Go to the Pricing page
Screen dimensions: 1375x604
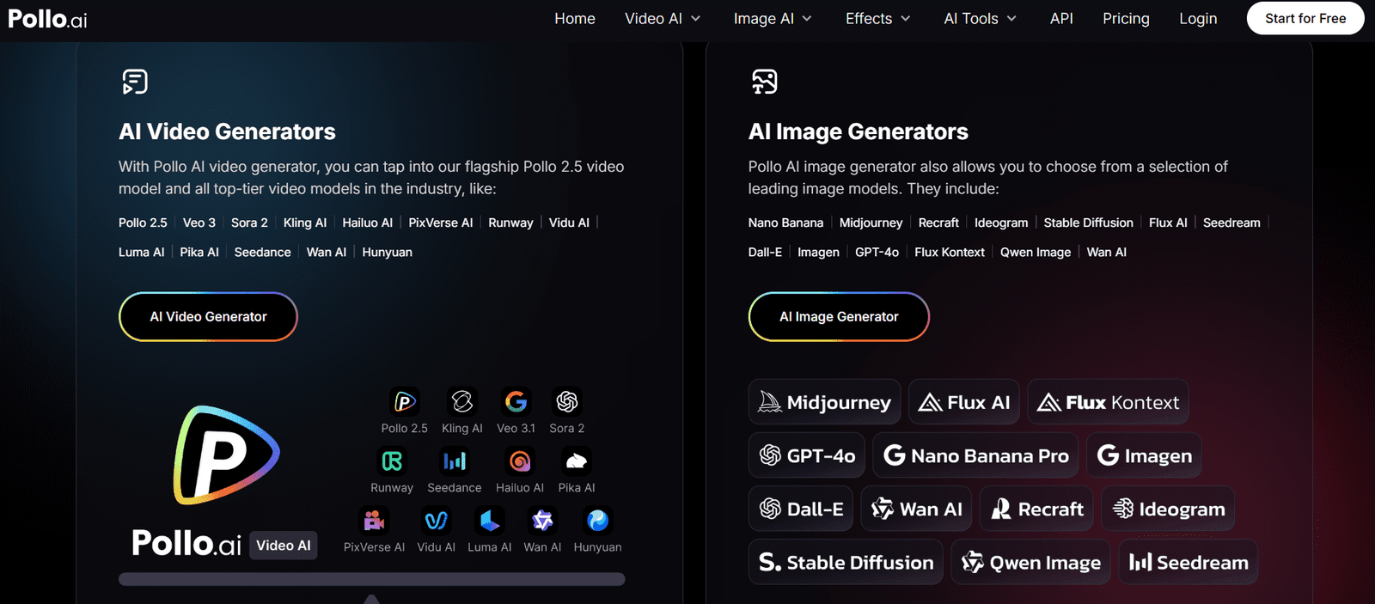tap(1126, 19)
